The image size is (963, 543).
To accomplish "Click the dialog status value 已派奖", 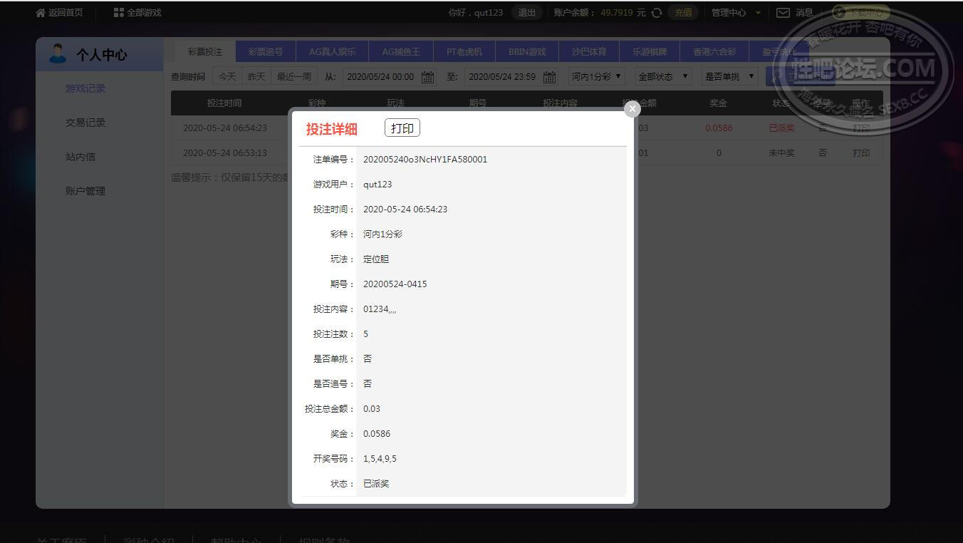I will click(376, 484).
